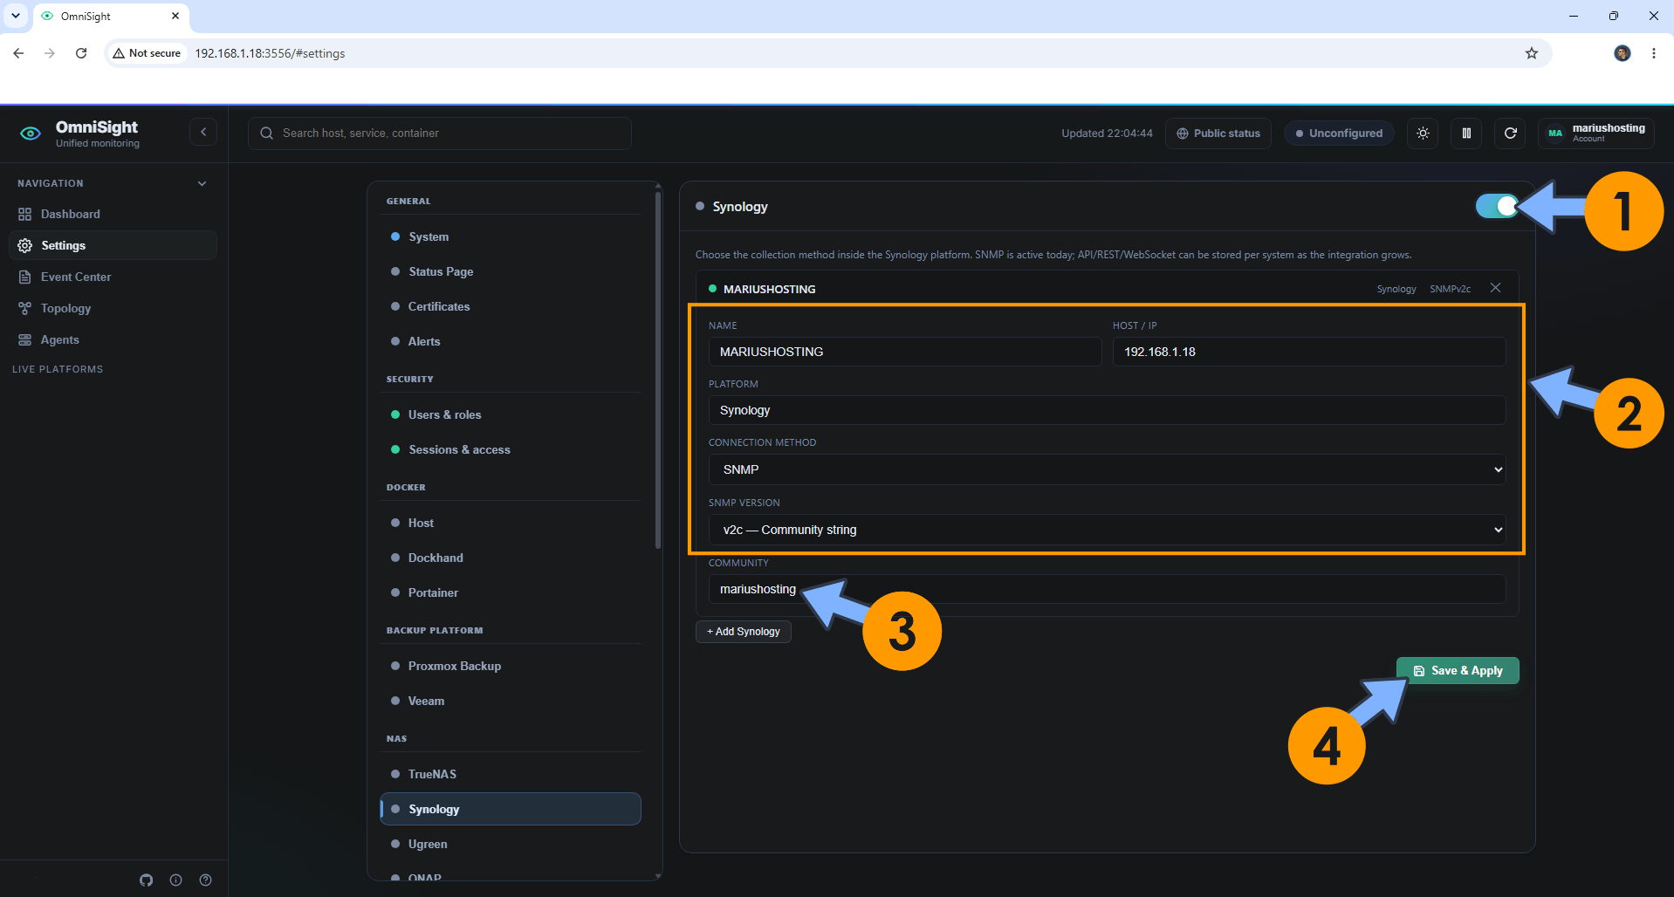Click the OmniSight eye logo
Viewport: 1674px width, 897px height.
click(x=31, y=134)
